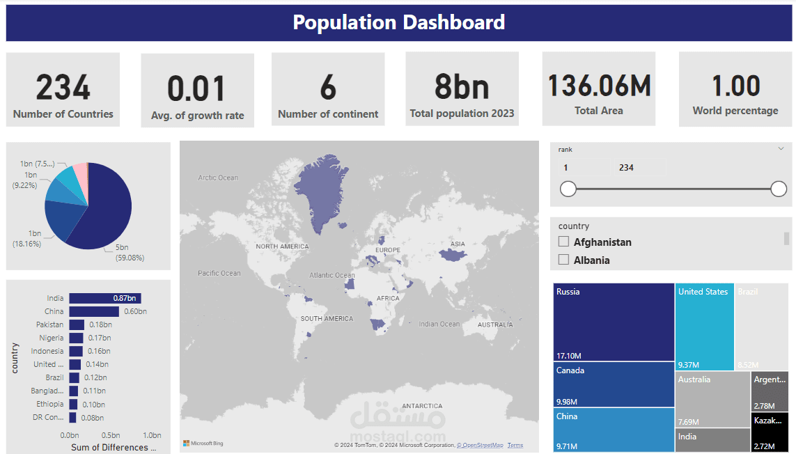The width and height of the screenshot is (796, 454).
Task: Click the India bar in the bar chart
Action: (x=104, y=297)
